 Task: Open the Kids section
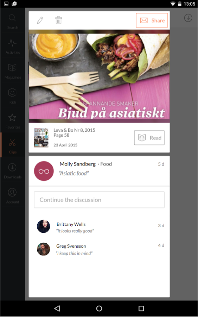(13, 96)
